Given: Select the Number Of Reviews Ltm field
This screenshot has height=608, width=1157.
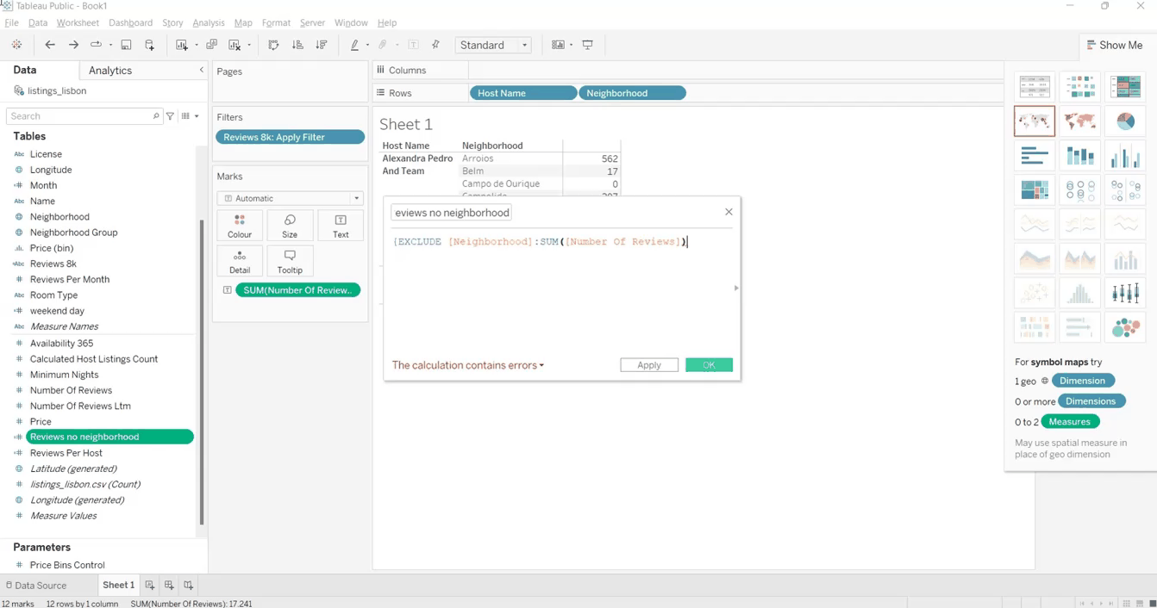Looking at the screenshot, I should click(x=80, y=406).
